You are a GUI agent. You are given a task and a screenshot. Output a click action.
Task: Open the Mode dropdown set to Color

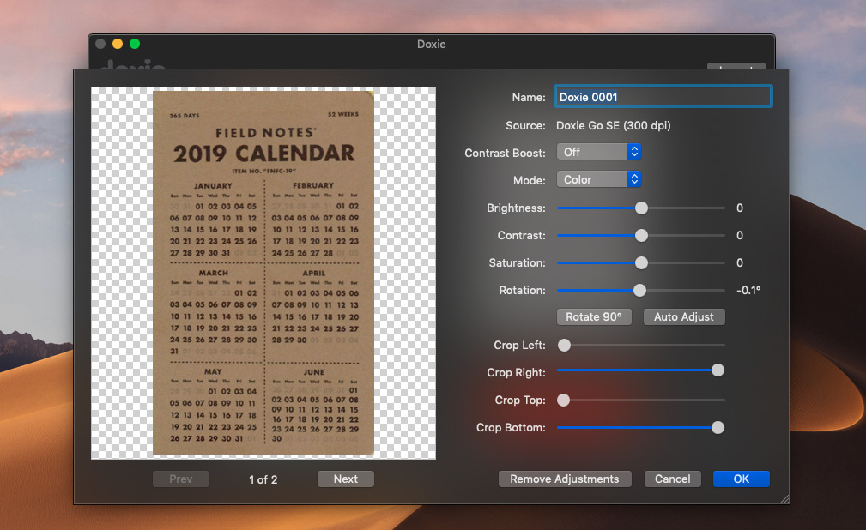click(x=599, y=179)
